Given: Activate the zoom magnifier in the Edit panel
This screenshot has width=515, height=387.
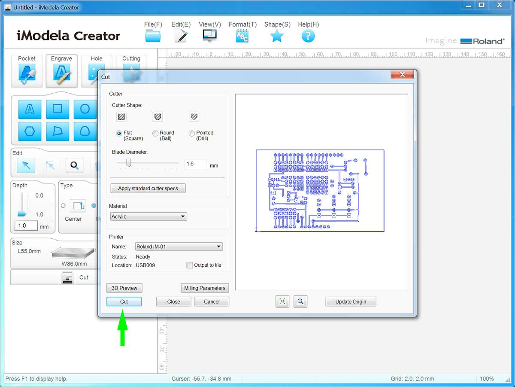Looking at the screenshot, I should (x=73, y=165).
